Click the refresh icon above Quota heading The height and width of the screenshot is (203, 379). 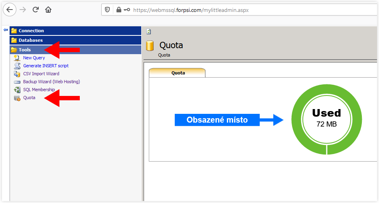point(149,31)
